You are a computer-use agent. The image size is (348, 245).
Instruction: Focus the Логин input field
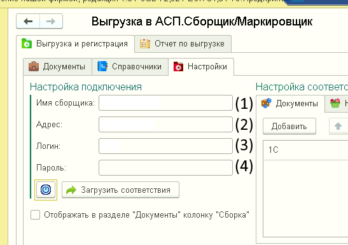[x=165, y=146]
